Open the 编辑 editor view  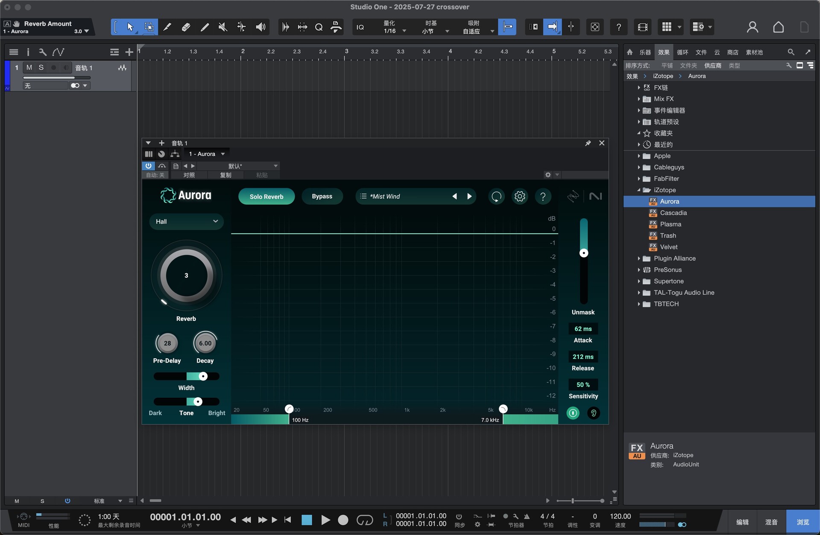click(x=743, y=522)
